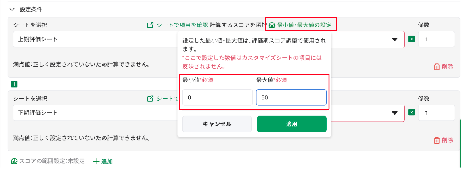This screenshot has height=170, width=463.
Task: Click the trash icon to delete 上期評価シート condition
Action: [436, 67]
